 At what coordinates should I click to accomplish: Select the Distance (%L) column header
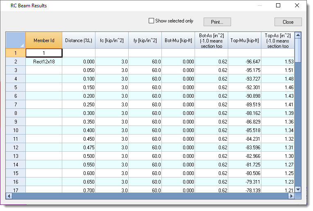[x=79, y=40]
